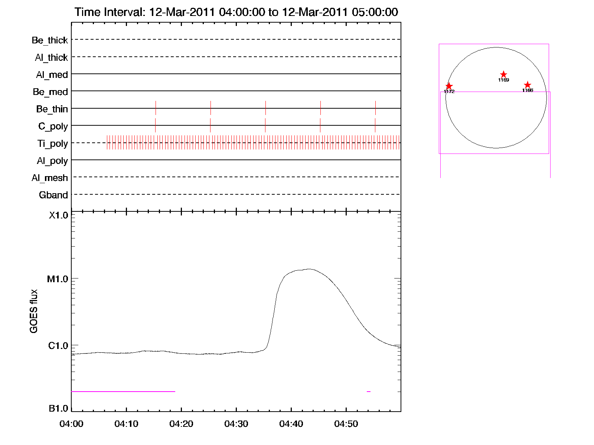Click the M1.0 flux axis label
594x445 pixels.
[58, 279]
